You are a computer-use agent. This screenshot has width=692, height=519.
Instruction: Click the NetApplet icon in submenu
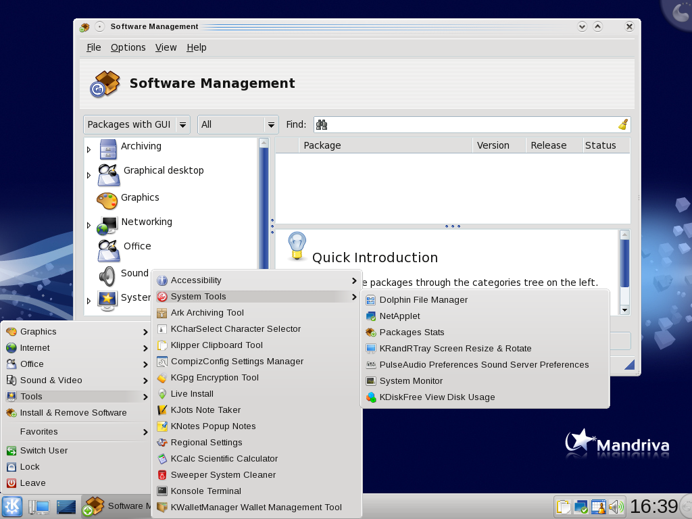click(371, 316)
